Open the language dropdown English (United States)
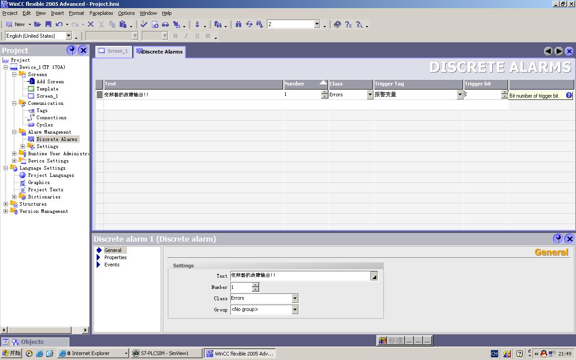This screenshot has height=360, width=576. (x=69, y=36)
